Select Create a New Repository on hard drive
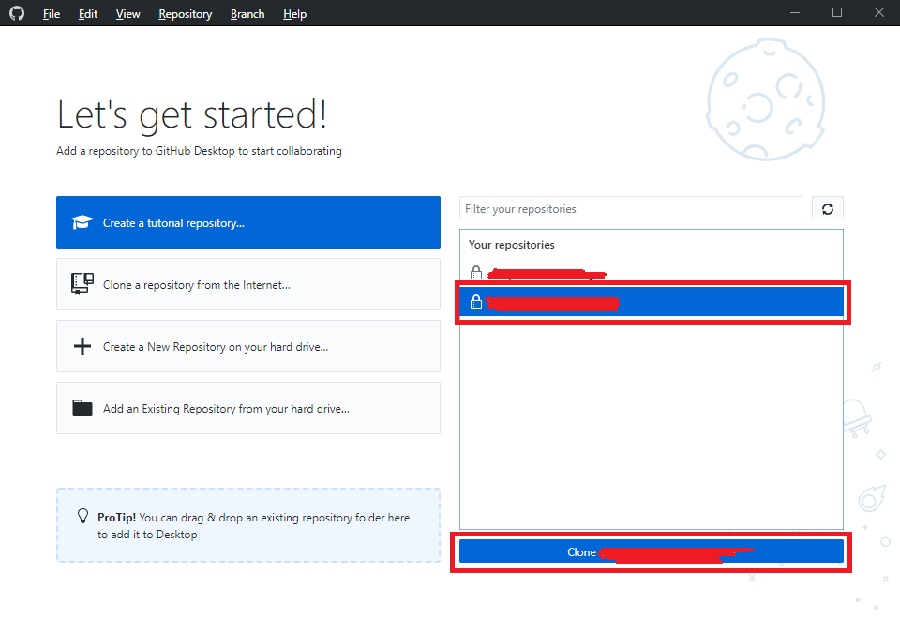The image size is (900, 619). (x=247, y=346)
